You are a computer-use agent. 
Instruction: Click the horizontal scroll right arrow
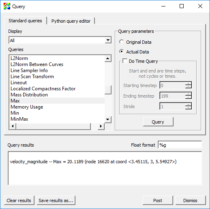point(101,126)
